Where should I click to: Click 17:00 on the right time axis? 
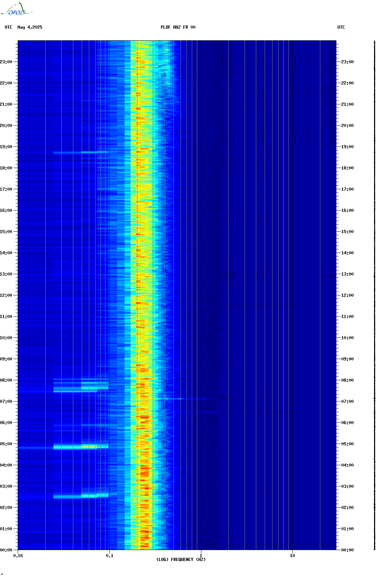[x=348, y=189]
